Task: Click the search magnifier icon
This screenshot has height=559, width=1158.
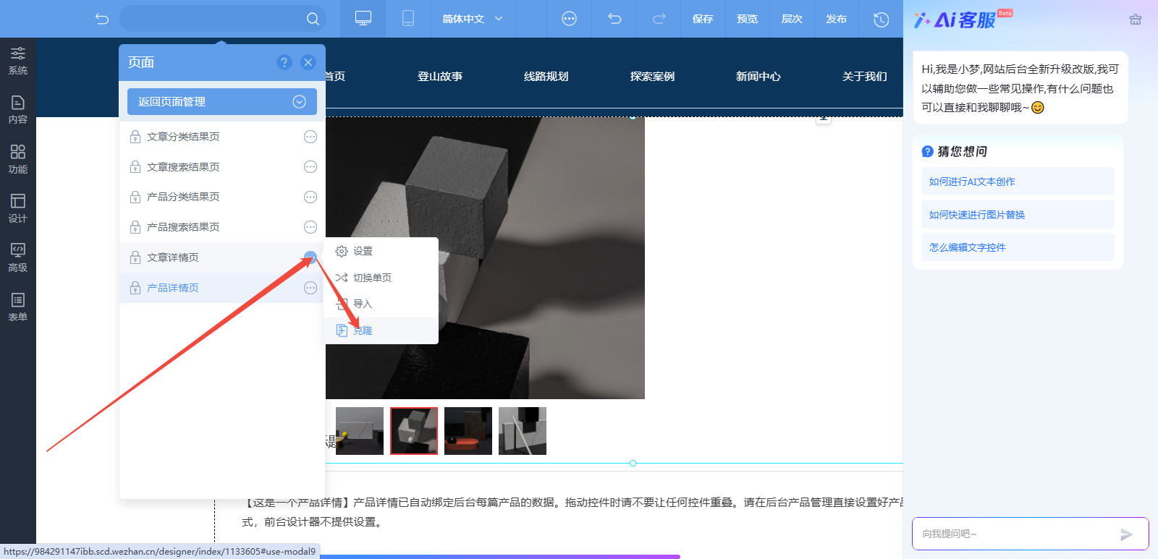Action: click(313, 19)
